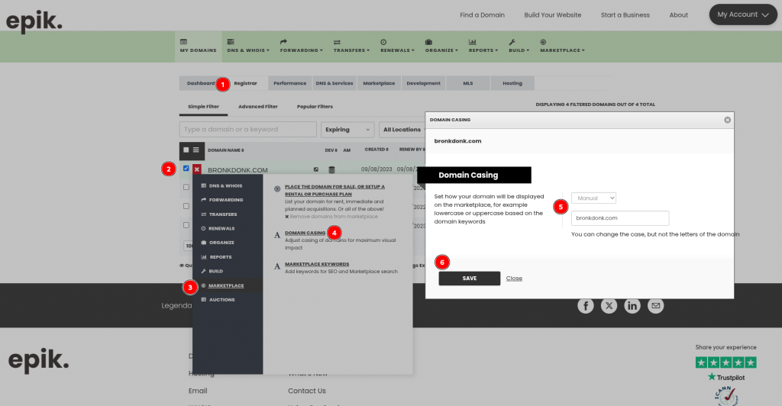
Task: Sort by the Created column header
Action: click(x=376, y=150)
